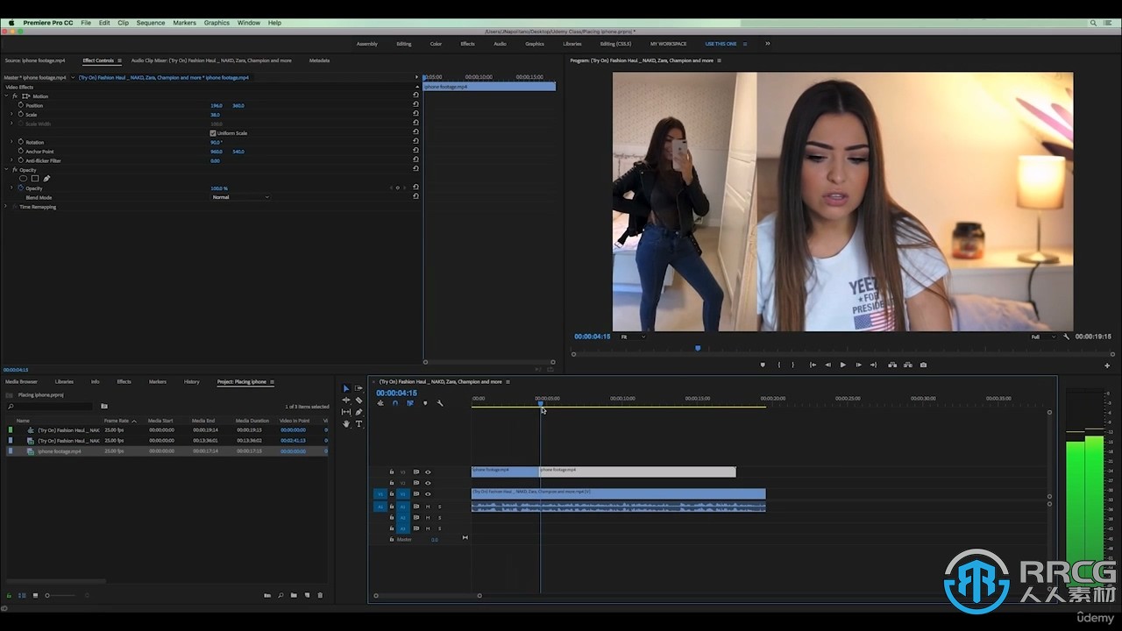Select the Slip tool

345,412
